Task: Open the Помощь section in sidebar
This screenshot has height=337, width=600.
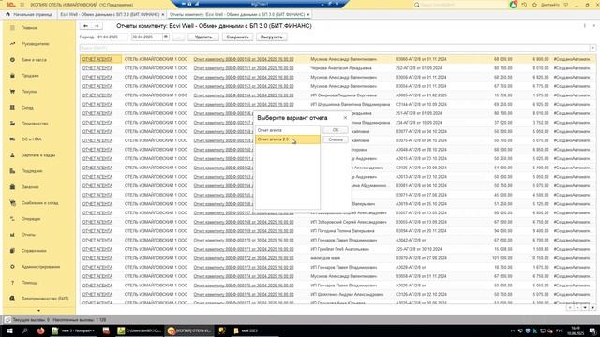Action: pyautogui.click(x=29, y=283)
